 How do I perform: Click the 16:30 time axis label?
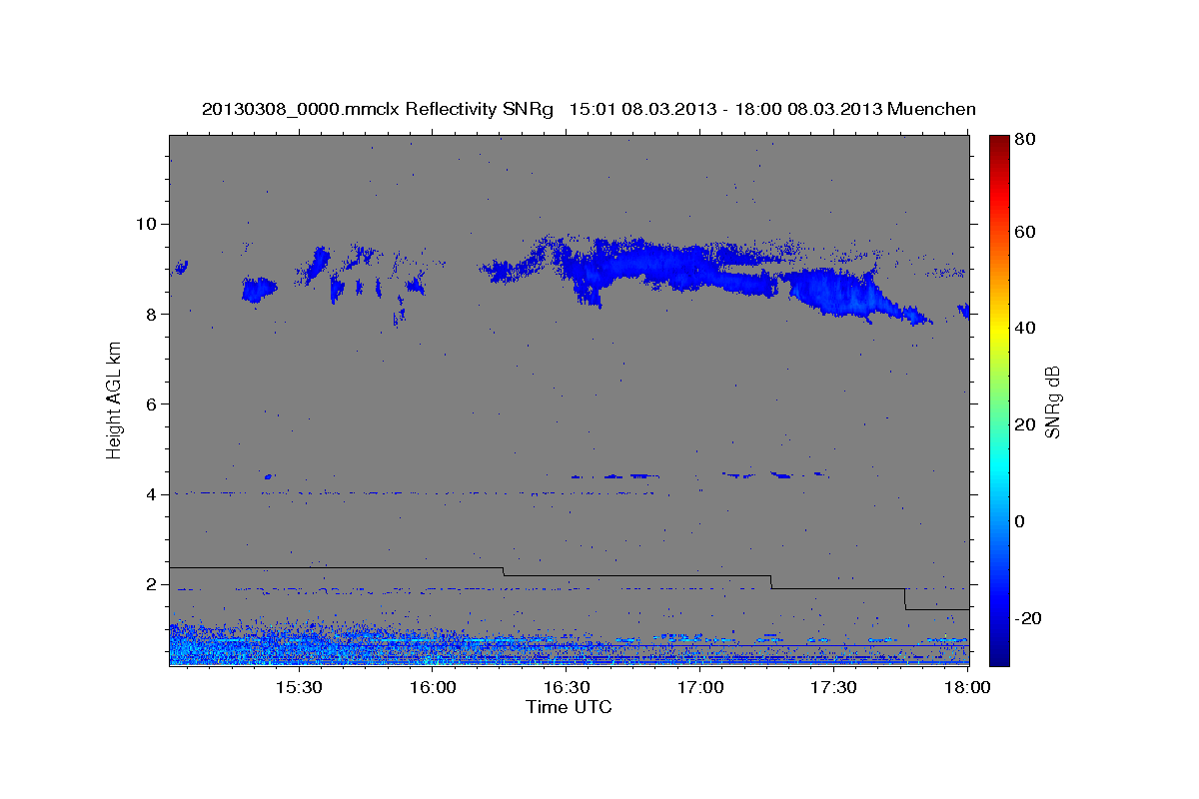tap(566, 688)
